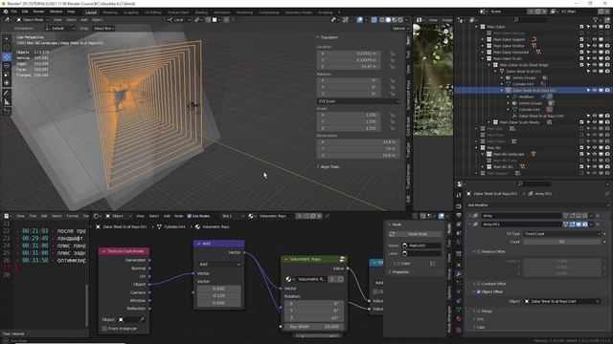This screenshot has width=613, height=344.
Task: Click the Blender logo menu icon
Action: point(6,11)
